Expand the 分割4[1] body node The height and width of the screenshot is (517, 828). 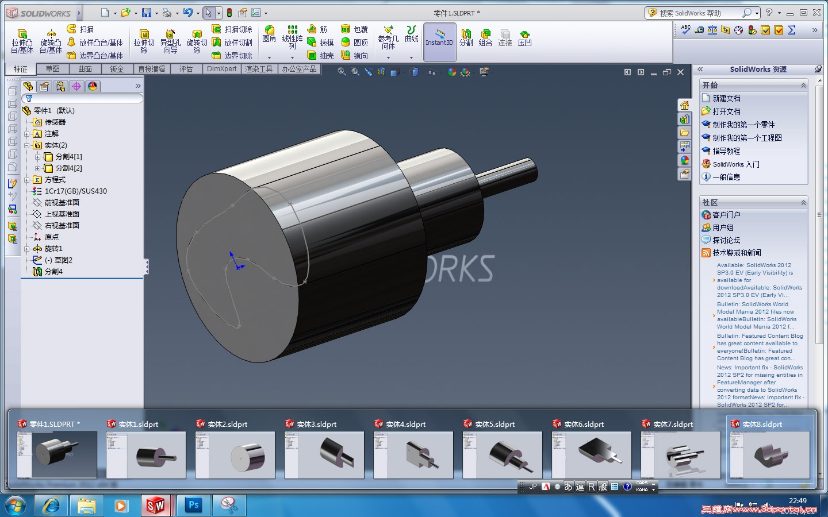tap(38, 157)
